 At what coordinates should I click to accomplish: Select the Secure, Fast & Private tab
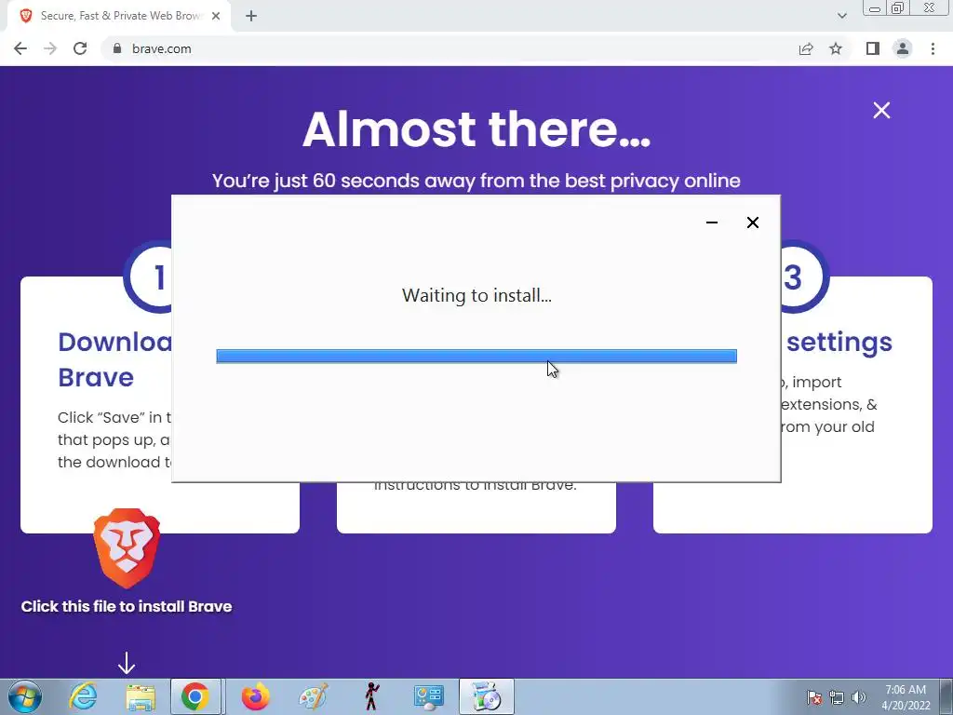118,16
